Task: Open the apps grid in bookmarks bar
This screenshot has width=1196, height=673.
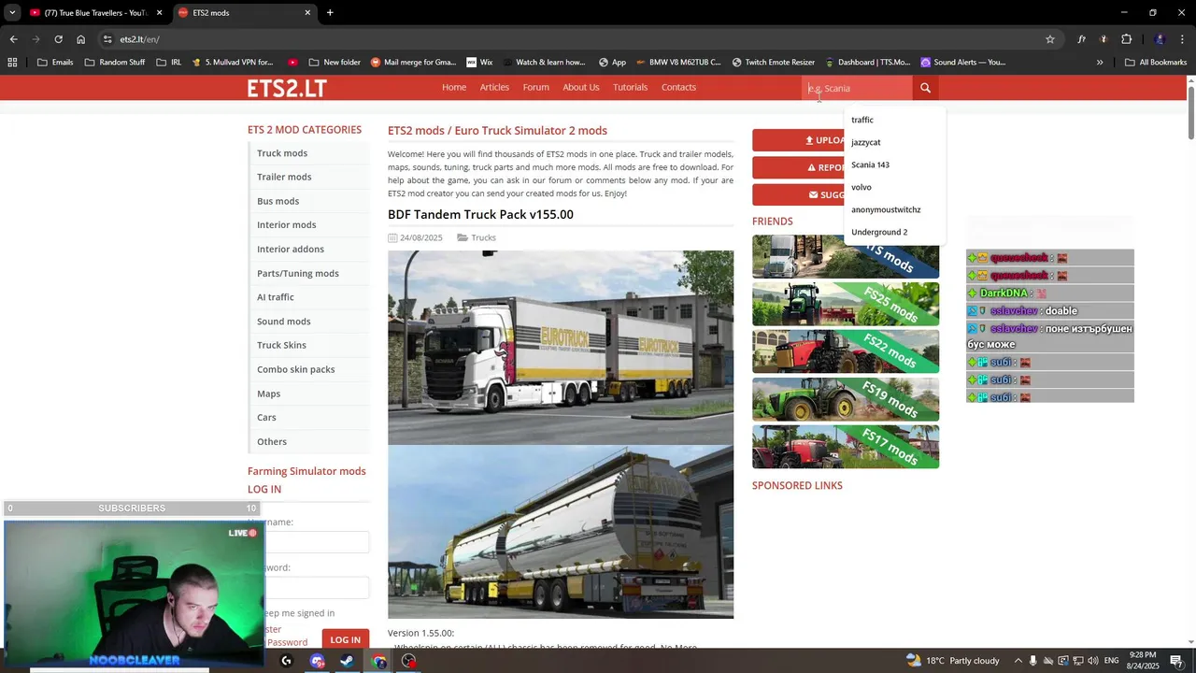Action: [x=12, y=63]
